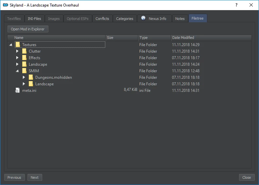Viewport: 259px width, 185px height.
Task: Click the Dungeons.mohidden folder icon
Action: coord(31,77)
